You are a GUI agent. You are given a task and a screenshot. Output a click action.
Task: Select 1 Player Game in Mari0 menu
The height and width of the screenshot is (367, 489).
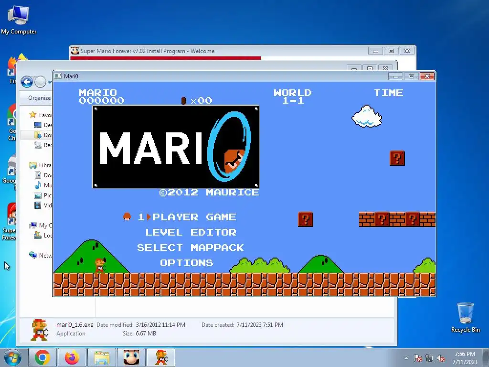coord(187,217)
